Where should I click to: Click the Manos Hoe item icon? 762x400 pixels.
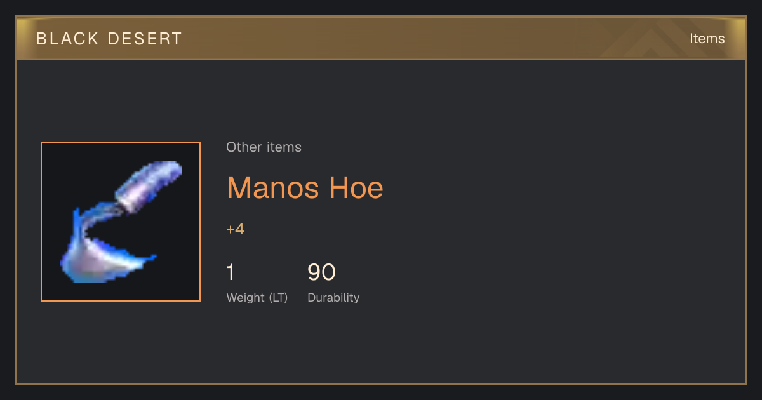pos(121,222)
